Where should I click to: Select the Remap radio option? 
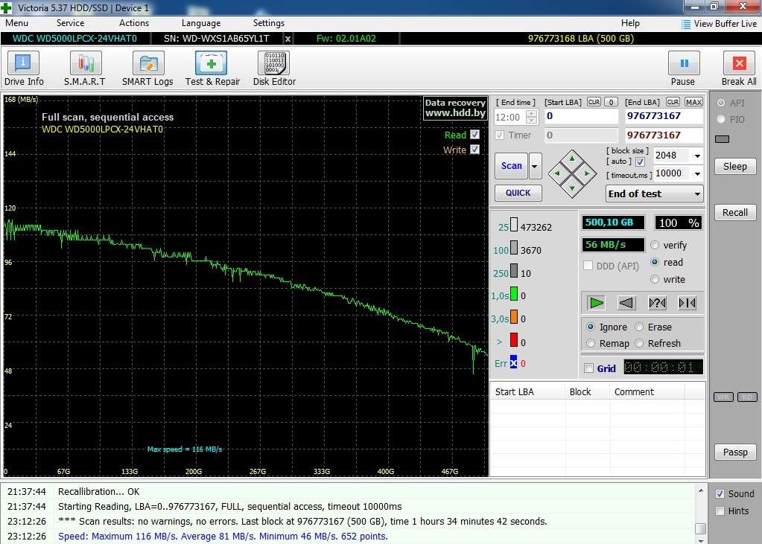click(591, 344)
